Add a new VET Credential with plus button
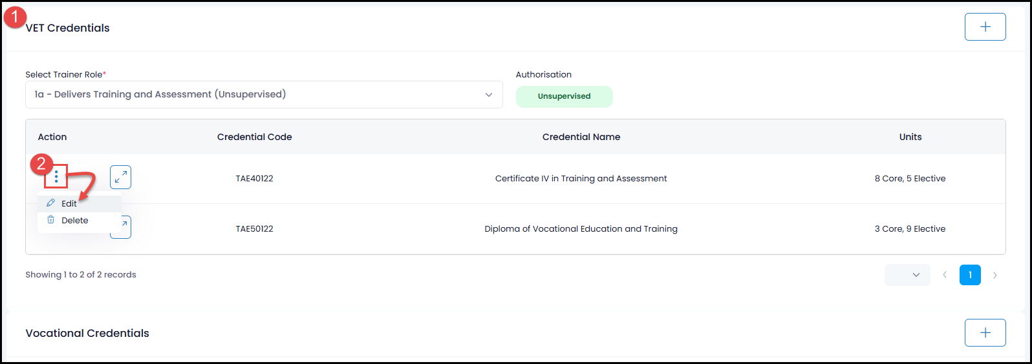This screenshot has height=364, width=1032. (985, 27)
